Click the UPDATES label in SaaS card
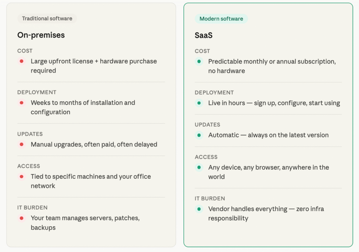This screenshot has width=359, height=252. click(208, 125)
